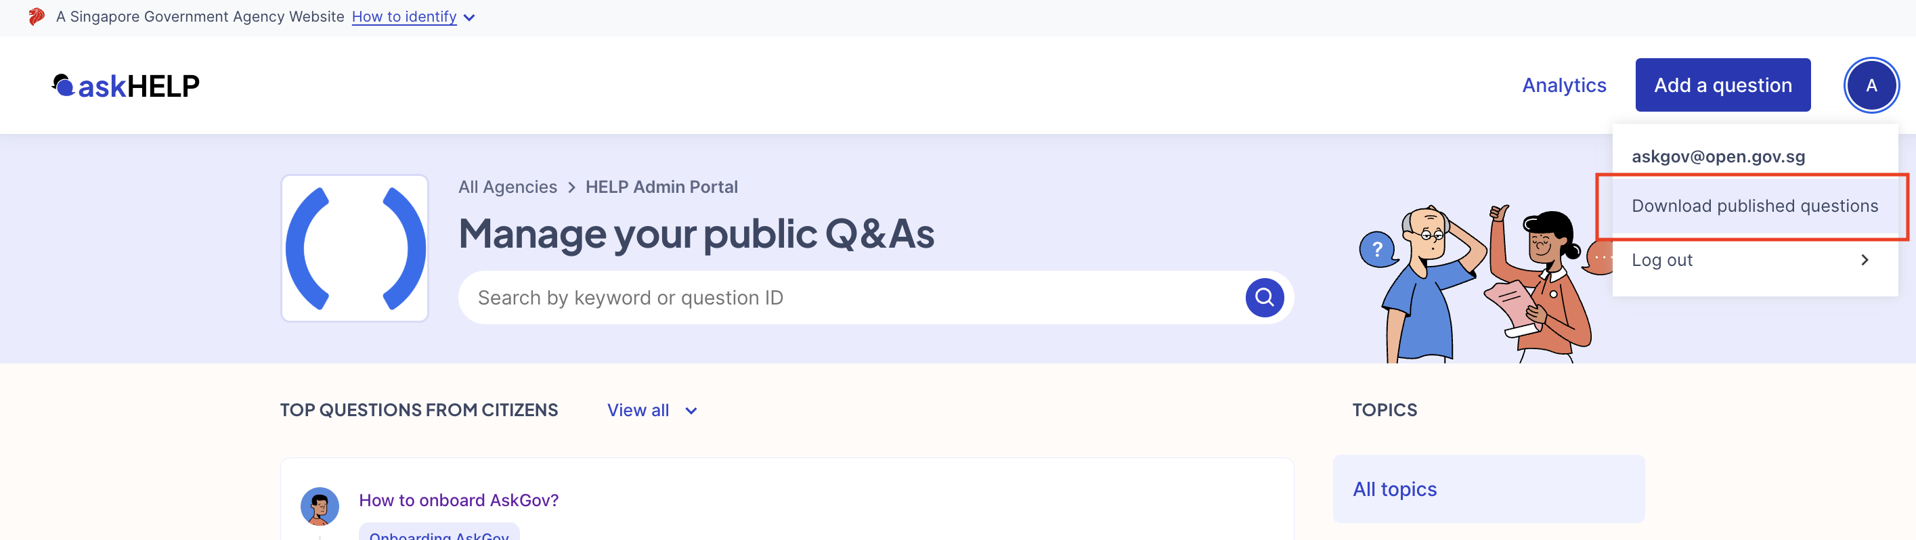Open How to onboard AskGov? question
The image size is (1916, 540).
(x=458, y=500)
